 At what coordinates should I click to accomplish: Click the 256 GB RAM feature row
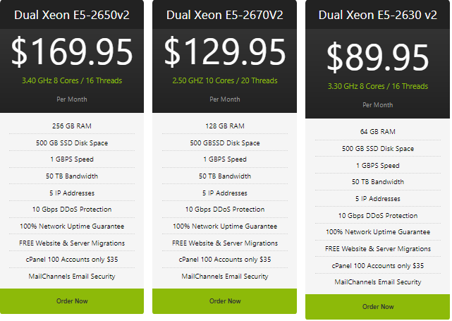72,126
